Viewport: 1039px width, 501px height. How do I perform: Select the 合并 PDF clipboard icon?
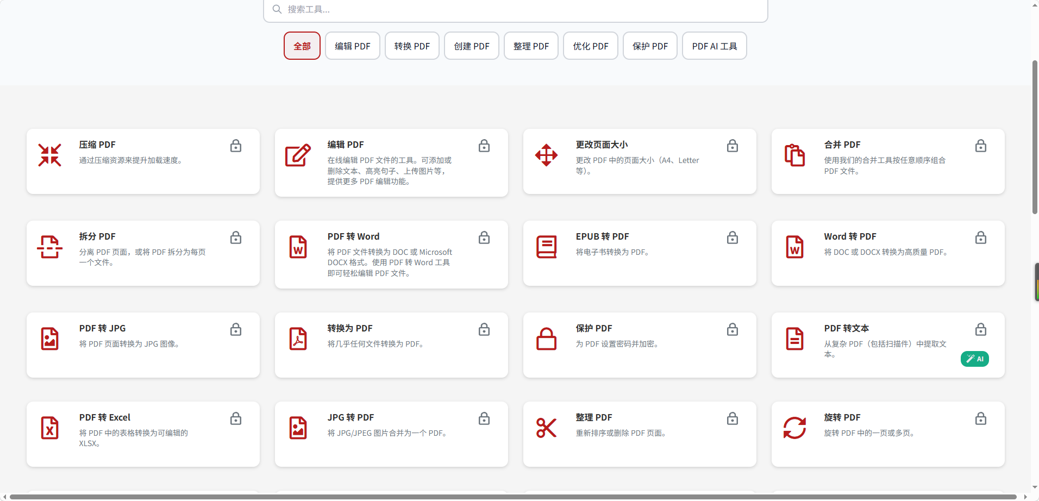click(794, 155)
